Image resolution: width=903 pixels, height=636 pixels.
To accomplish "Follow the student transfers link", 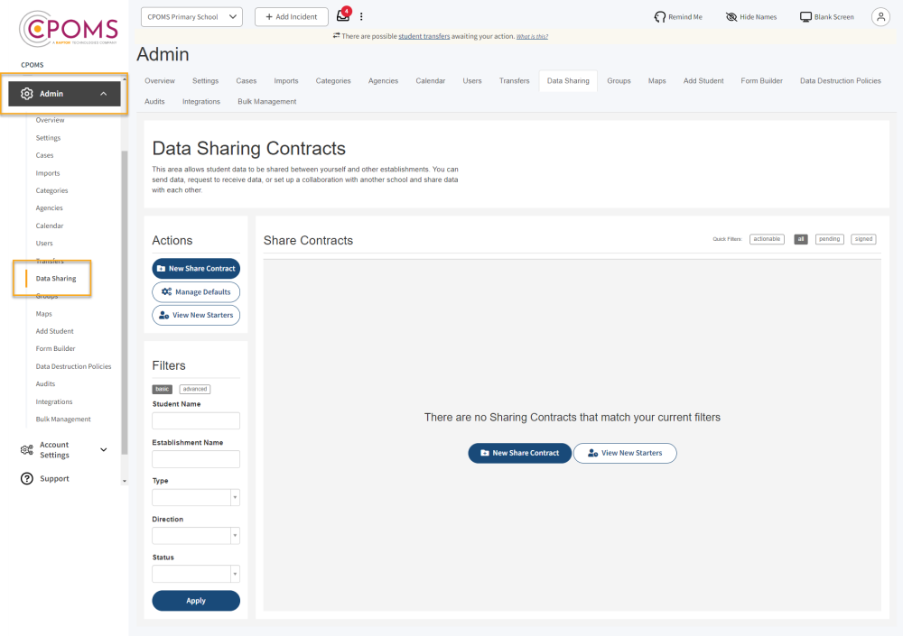I will 424,36.
